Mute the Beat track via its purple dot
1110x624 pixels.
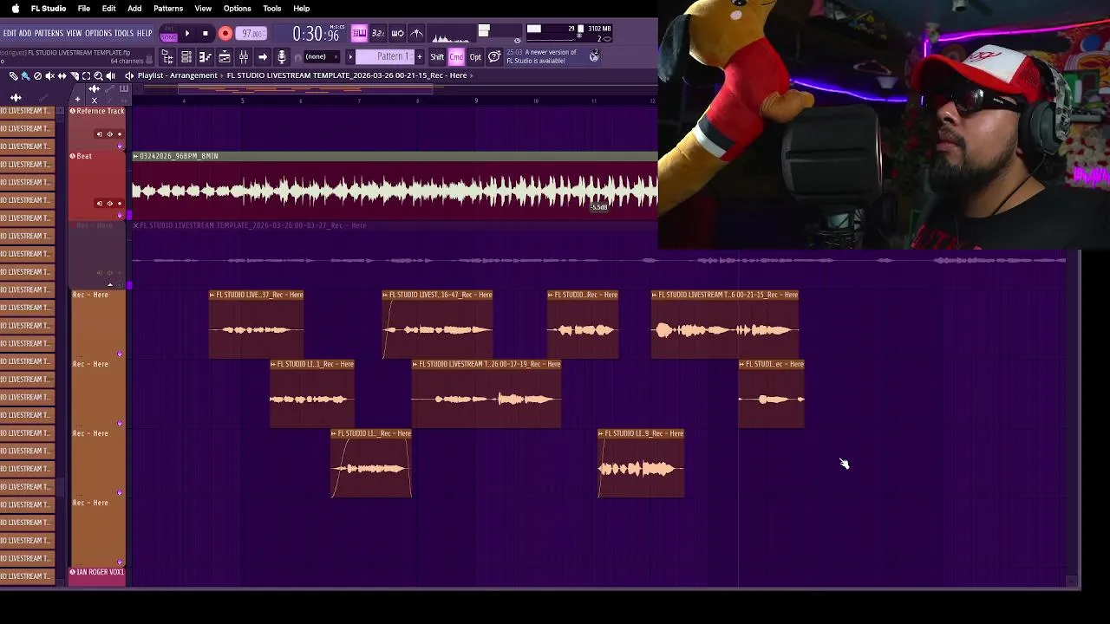click(x=120, y=214)
